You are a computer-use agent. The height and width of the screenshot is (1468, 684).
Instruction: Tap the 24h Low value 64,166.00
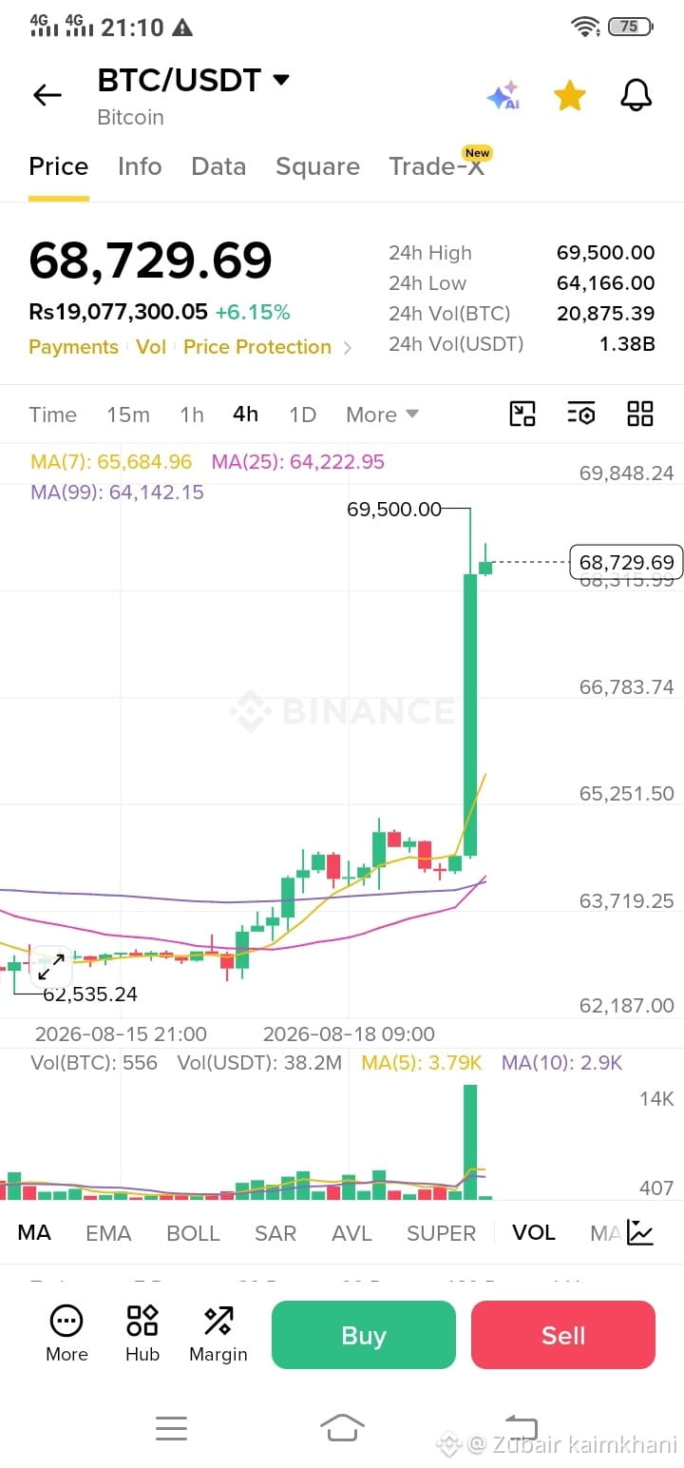point(605,283)
